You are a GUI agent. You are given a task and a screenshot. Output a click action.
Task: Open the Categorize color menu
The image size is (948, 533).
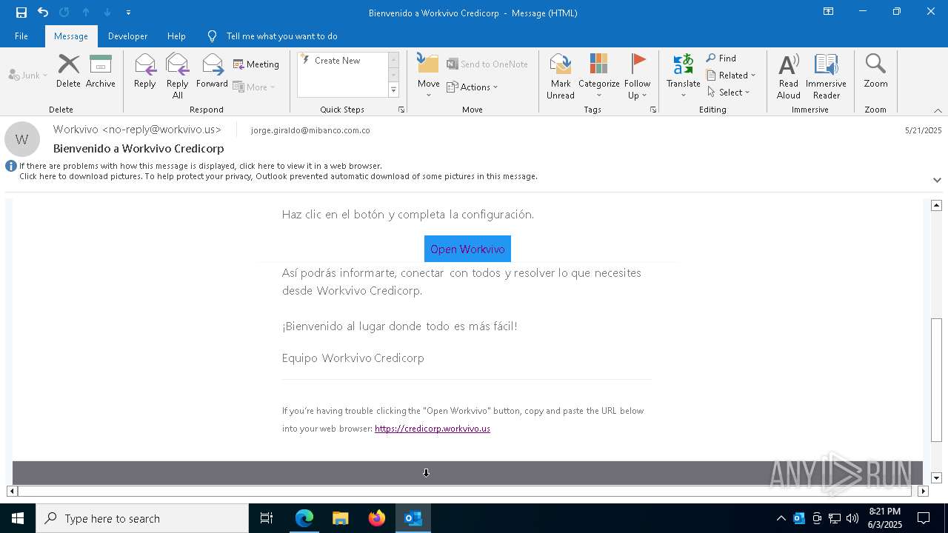pyautogui.click(x=598, y=76)
